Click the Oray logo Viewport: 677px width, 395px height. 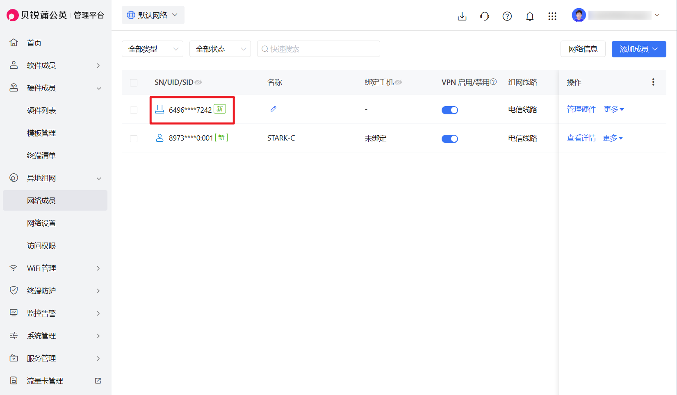pyautogui.click(x=13, y=15)
